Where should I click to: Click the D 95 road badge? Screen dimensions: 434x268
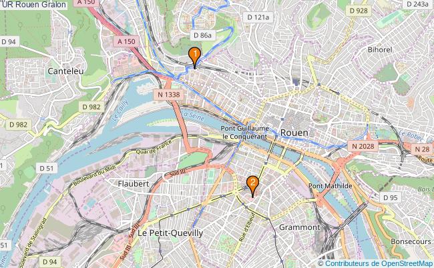click(x=391, y=197)
